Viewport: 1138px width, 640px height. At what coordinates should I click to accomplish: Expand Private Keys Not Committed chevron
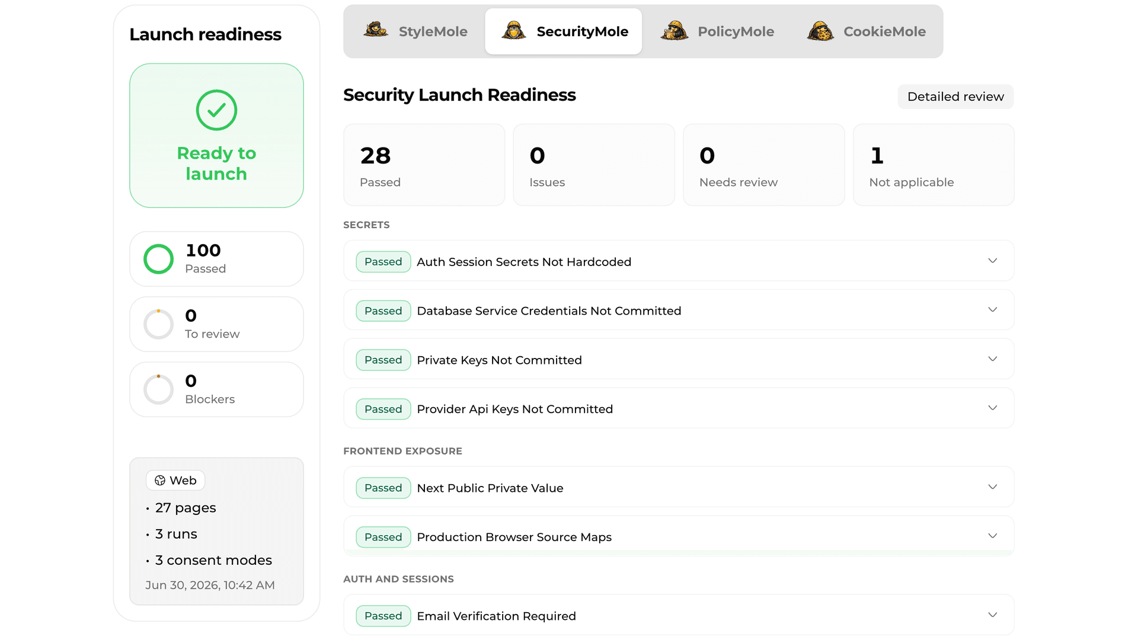(993, 359)
